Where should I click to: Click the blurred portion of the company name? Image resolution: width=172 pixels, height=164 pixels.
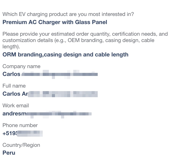coord(60,74)
